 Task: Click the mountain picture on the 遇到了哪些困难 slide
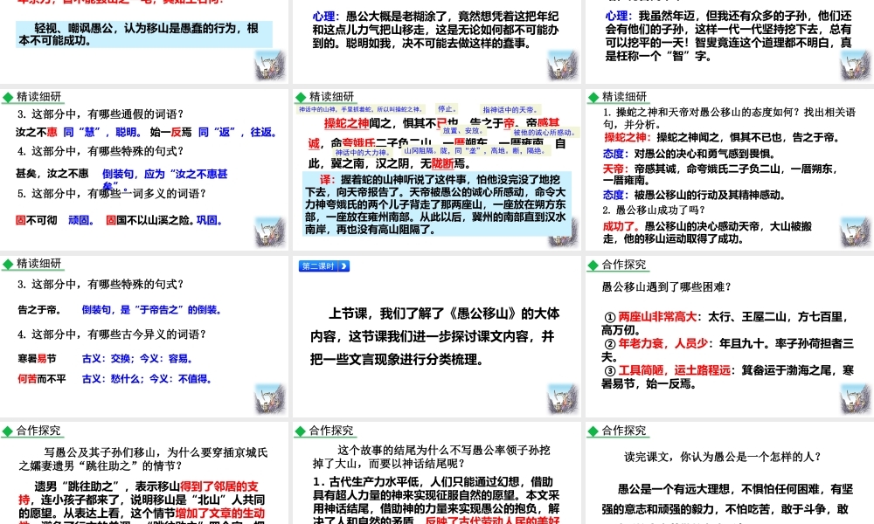(x=856, y=399)
